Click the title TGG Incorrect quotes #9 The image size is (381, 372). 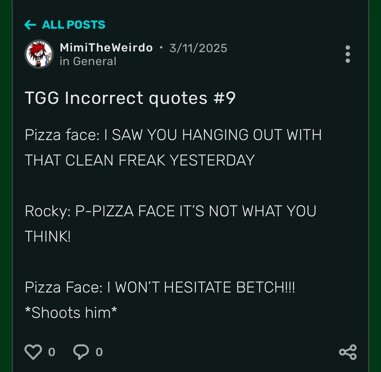(x=130, y=98)
